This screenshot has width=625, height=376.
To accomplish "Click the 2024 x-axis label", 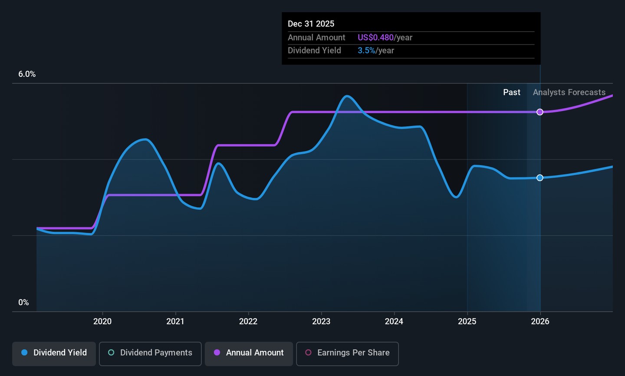I will tap(394, 321).
